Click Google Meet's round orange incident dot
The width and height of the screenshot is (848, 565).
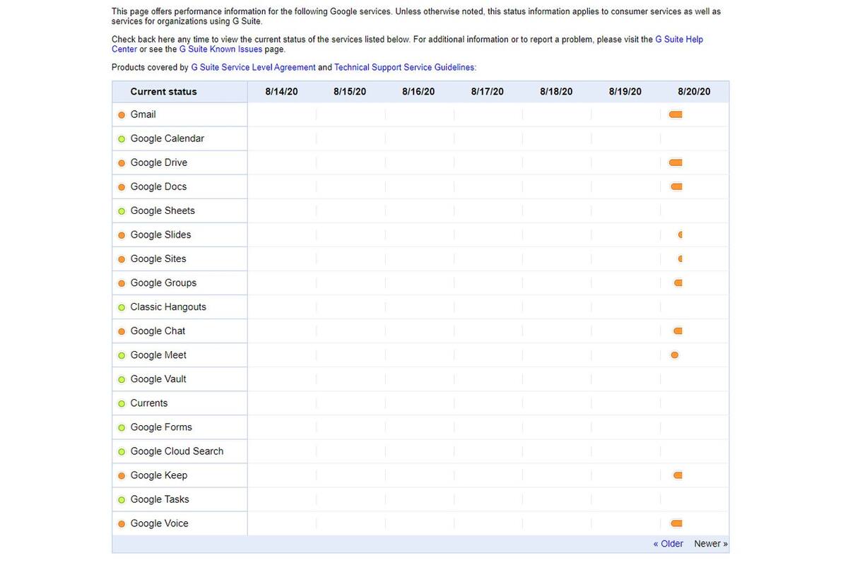click(674, 355)
